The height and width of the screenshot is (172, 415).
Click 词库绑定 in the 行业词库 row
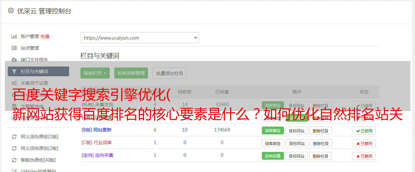coord(273,143)
